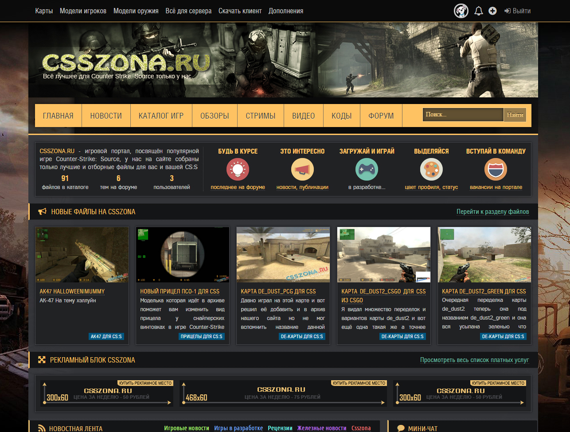Click the Прицелы для CS:S category tag
The width and height of the screenshot is (570, 432).
(202, 336)
